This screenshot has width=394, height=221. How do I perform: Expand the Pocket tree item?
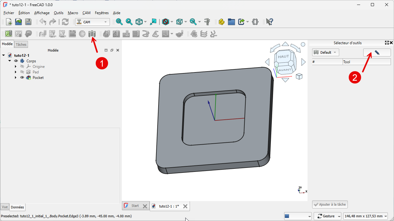point(15,78)
